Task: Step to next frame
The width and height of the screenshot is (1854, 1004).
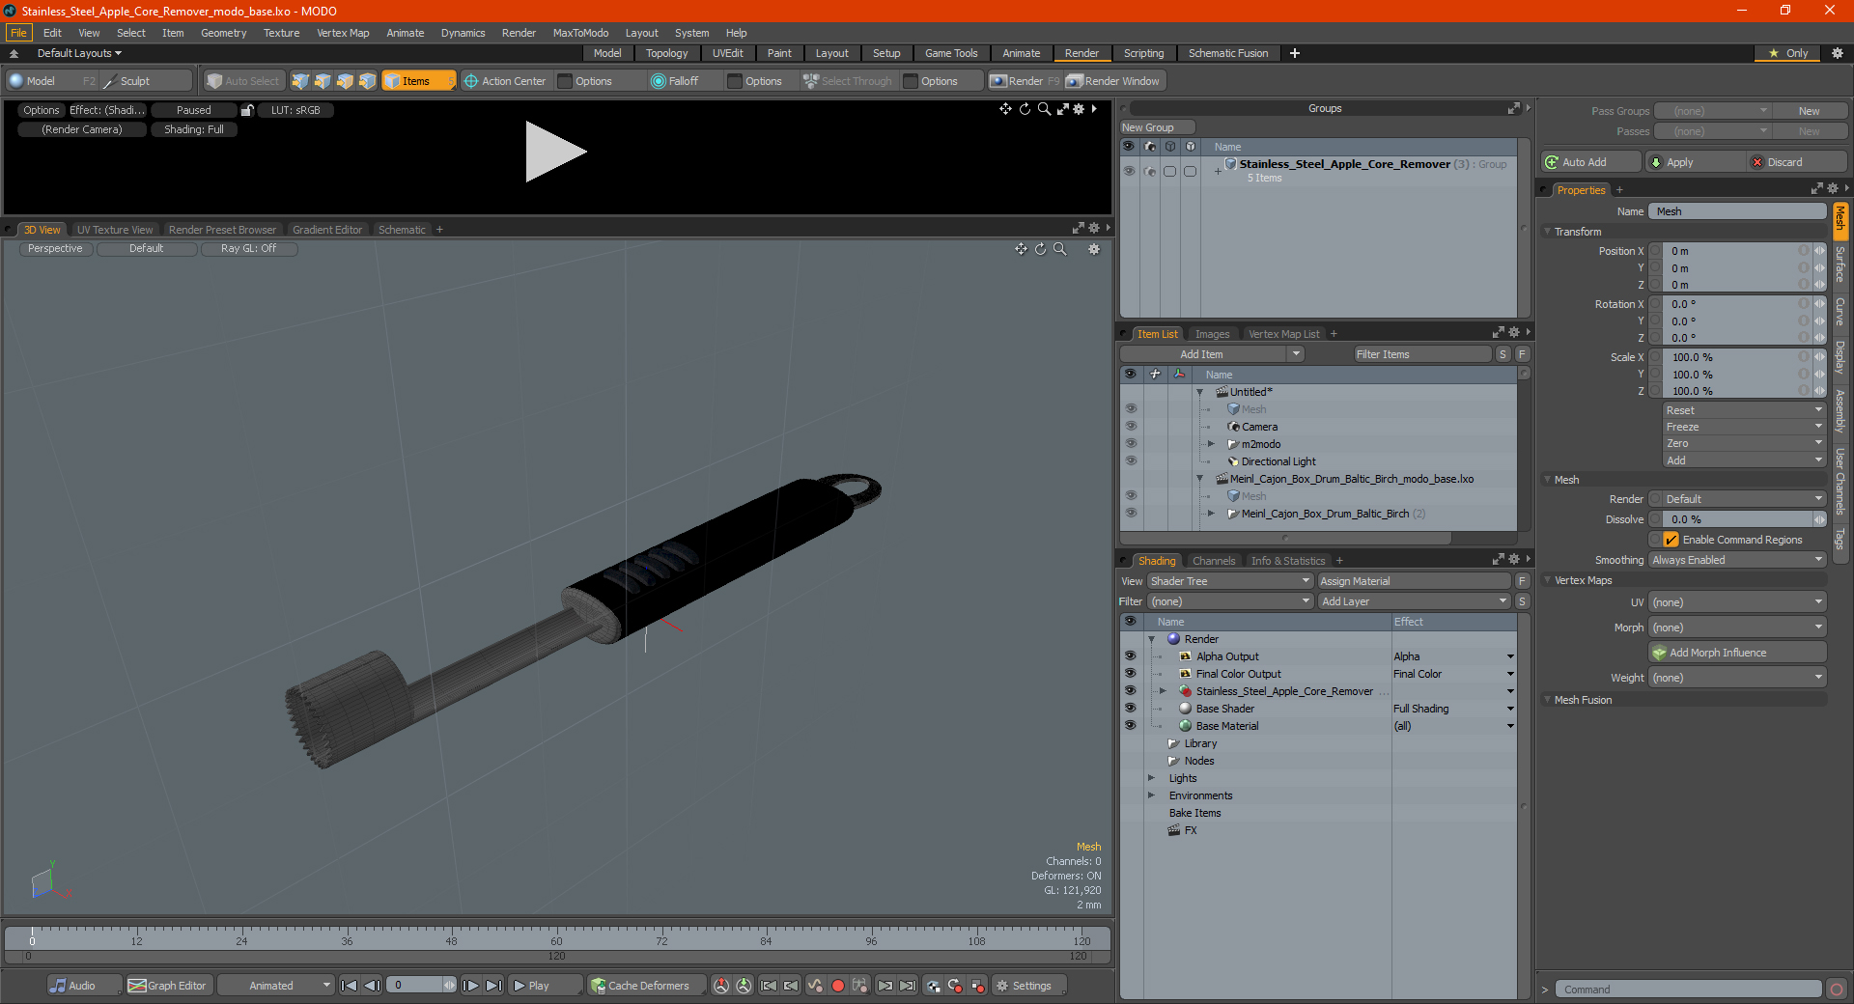Action: click(x=470, y=986)
